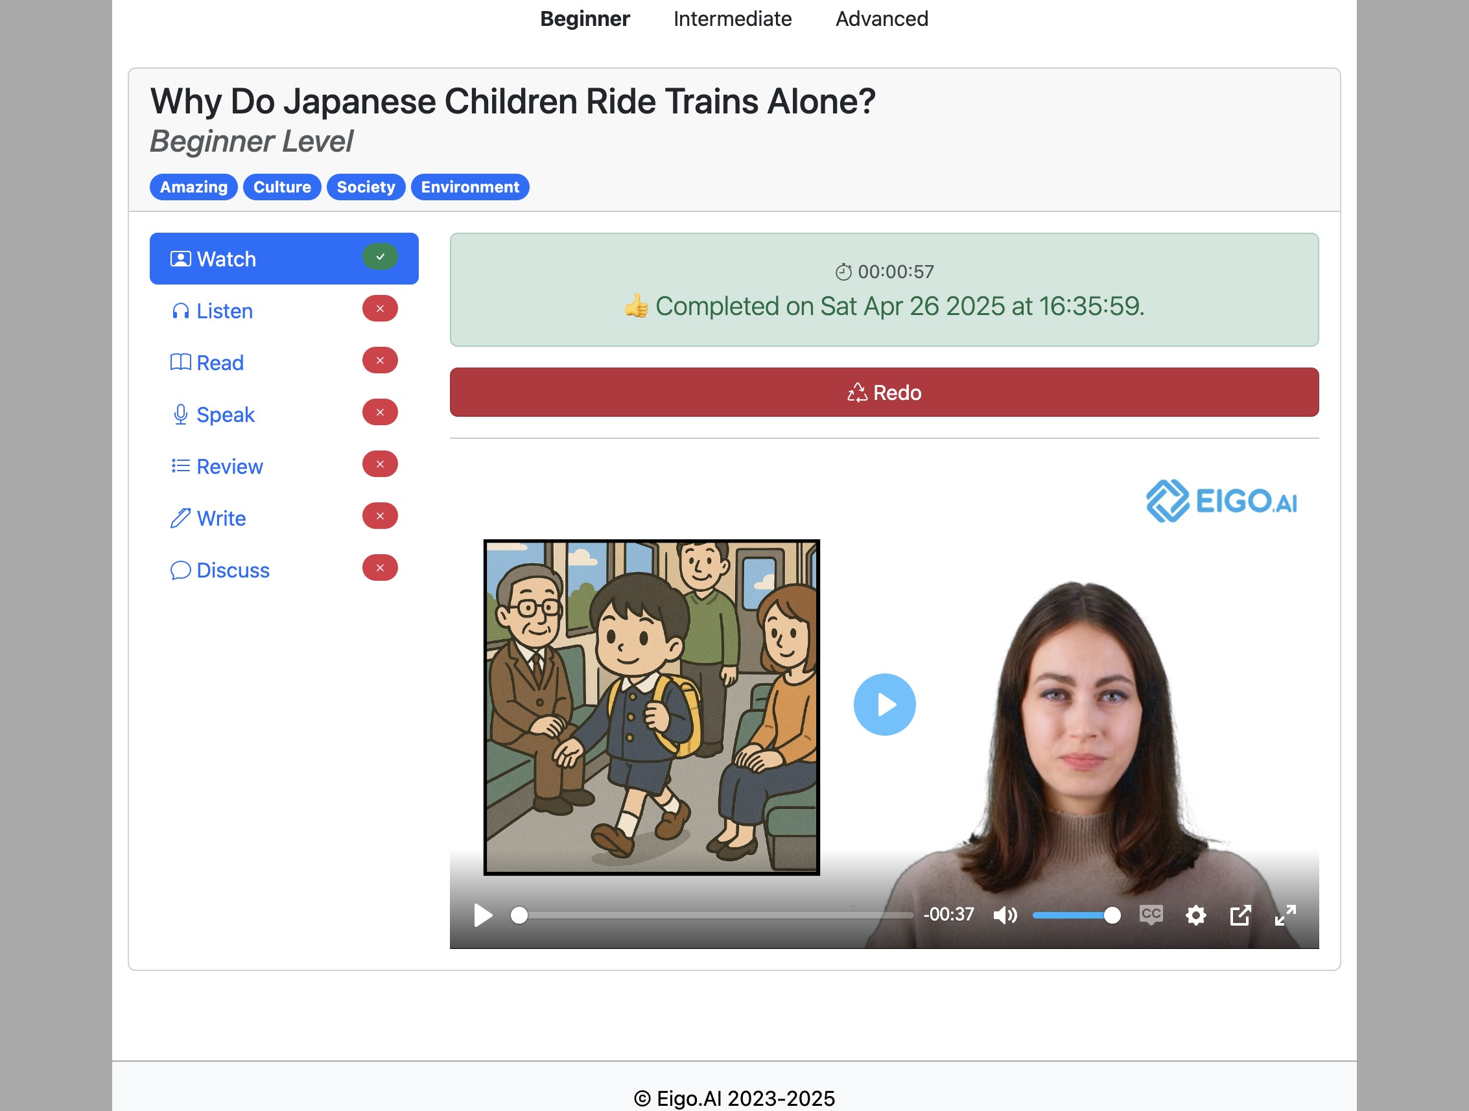
Task: Click the red incomplete badge next to Read
Action: [380, 360]
